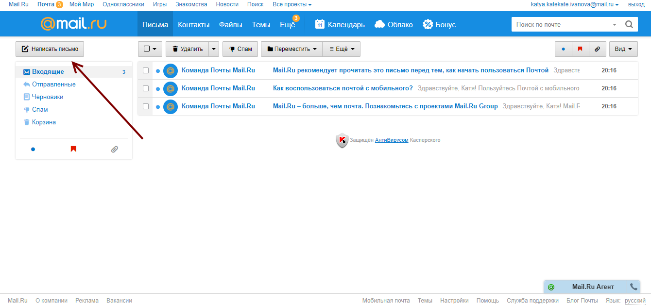651x305 pixels.
Task: Expand the Все проекты menu
Action: (x=292, y=4)
